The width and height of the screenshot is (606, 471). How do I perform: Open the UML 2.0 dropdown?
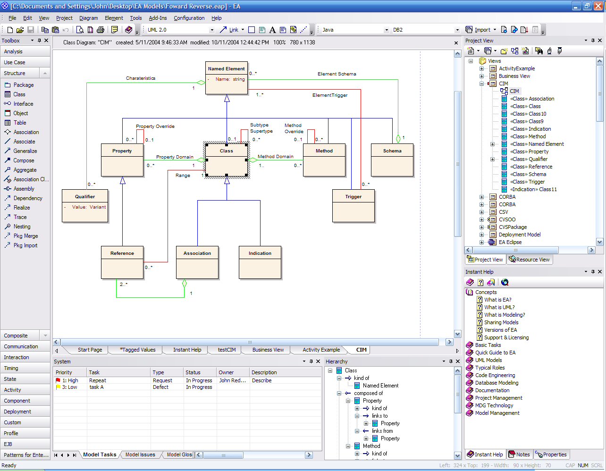[x=211, y=30]
